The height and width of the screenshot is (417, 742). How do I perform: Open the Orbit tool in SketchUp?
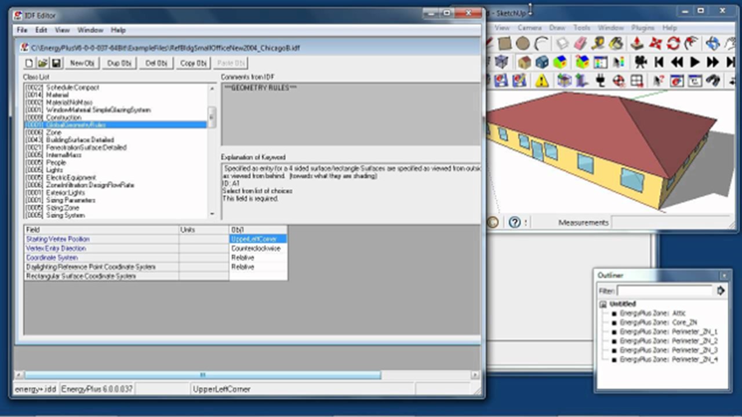click(712, 43)
